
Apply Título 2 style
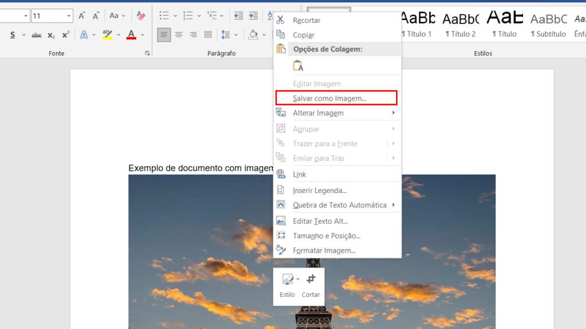click(461, 24)
